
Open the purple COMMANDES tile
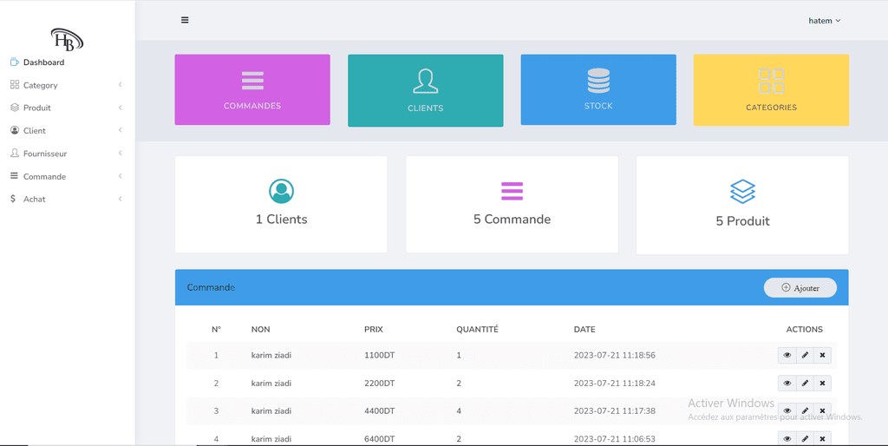(252, 89)
